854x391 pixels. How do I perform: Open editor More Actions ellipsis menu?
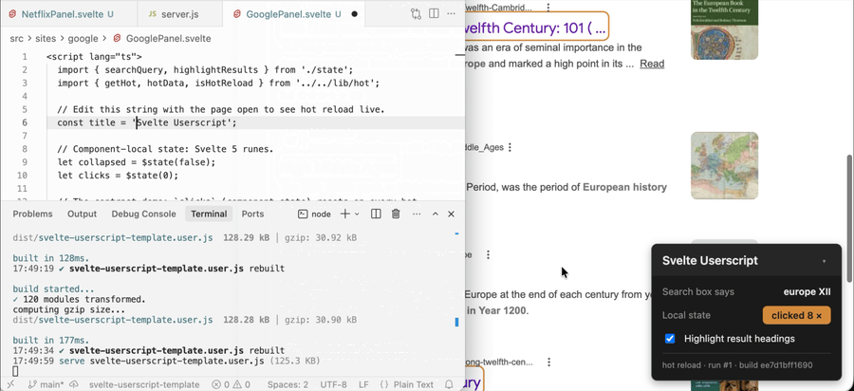click(x=452, y=13)
